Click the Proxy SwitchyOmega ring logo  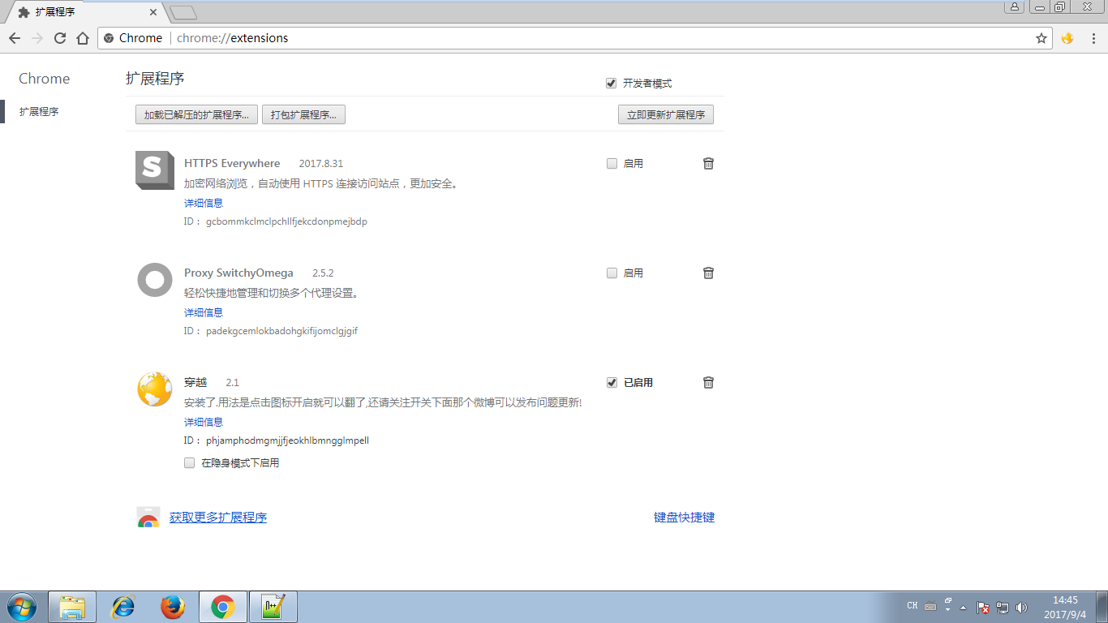click(154, 280)
